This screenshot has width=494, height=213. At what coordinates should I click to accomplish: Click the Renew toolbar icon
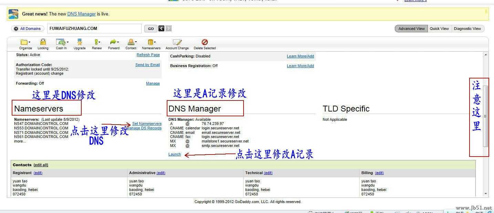tap(97, 42)
